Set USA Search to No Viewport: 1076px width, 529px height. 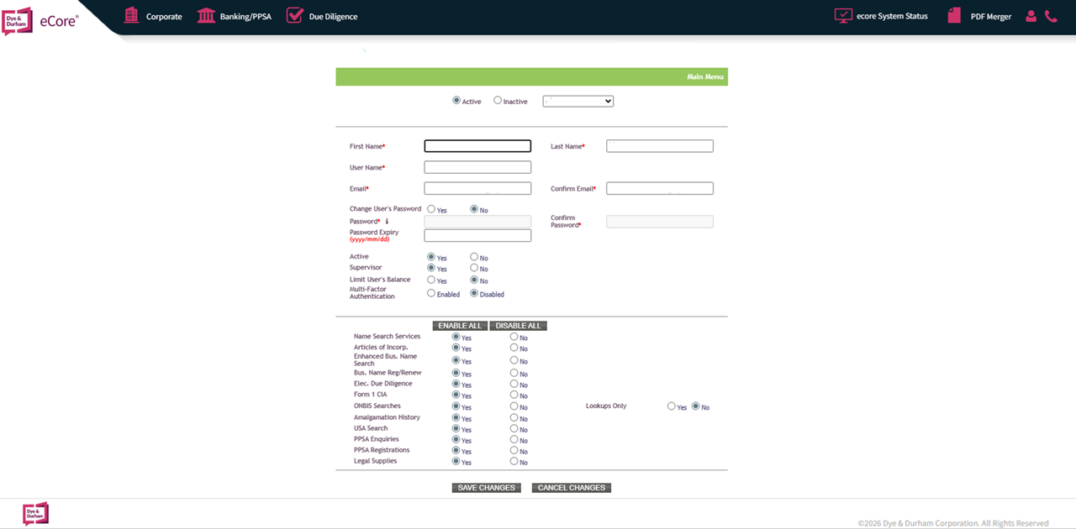[x=514, y=428]
